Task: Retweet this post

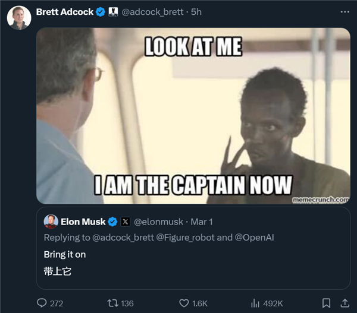Action: tap(111, 303)
